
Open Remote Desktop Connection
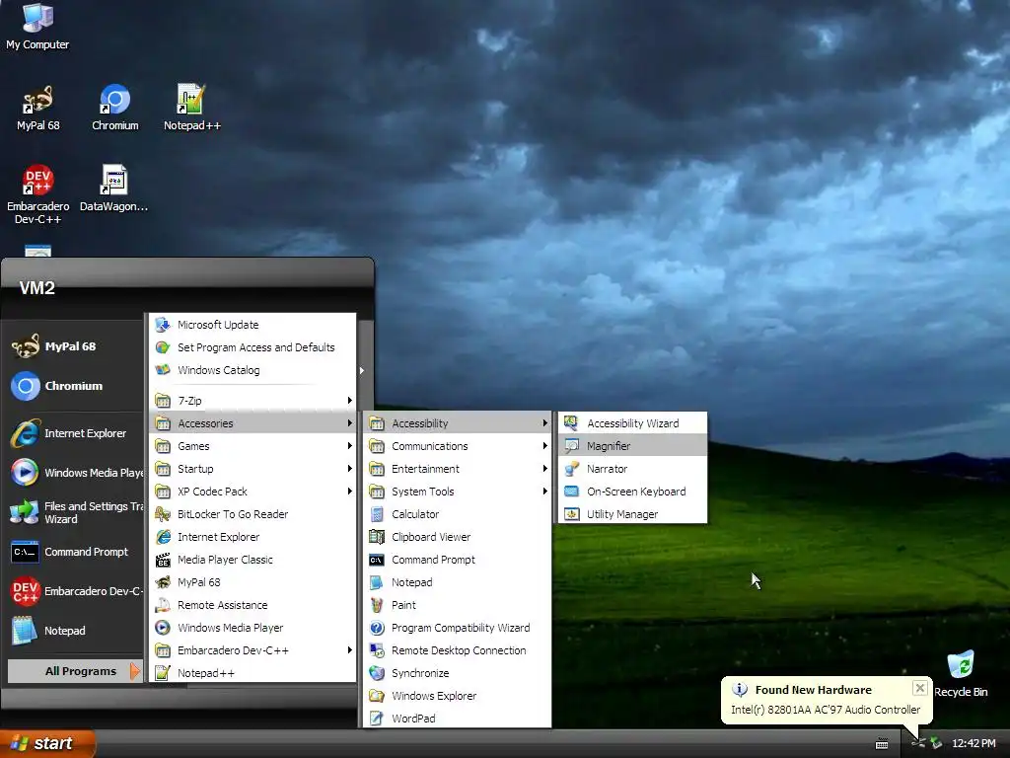(458, 650)
